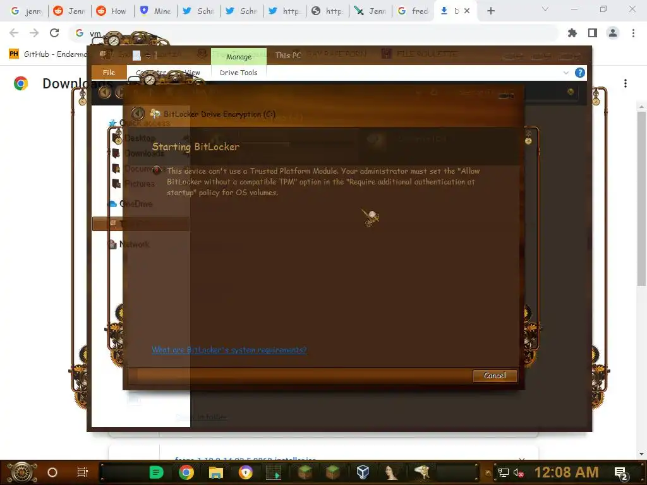The width and height of the screenshot is (647, 485).
Task: Open purple keyhole app on taskbar
Action: (x=246, y=472)
